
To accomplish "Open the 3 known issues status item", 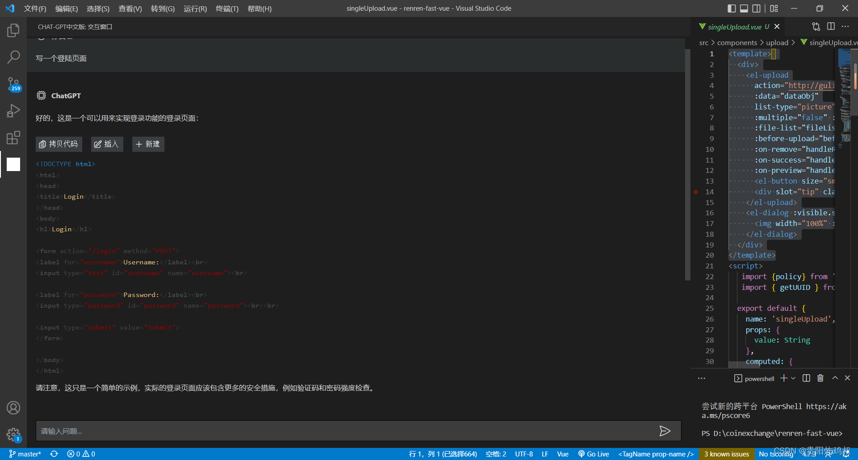I will [x=727, y=454].
